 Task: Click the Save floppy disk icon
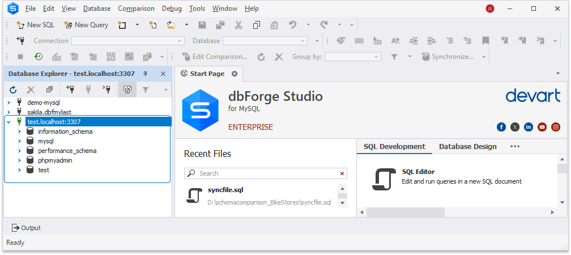pyautogui.click(x=202, y=25)
